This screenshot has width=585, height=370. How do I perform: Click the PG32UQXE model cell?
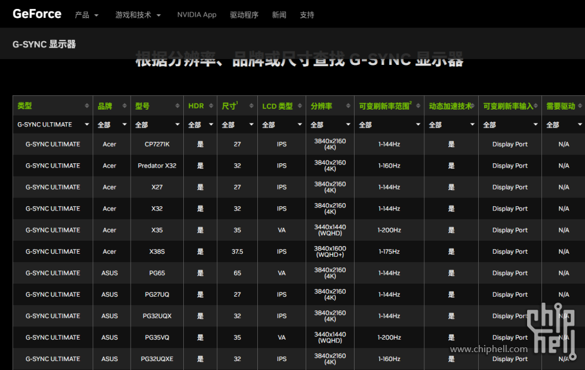click(157, 359)
